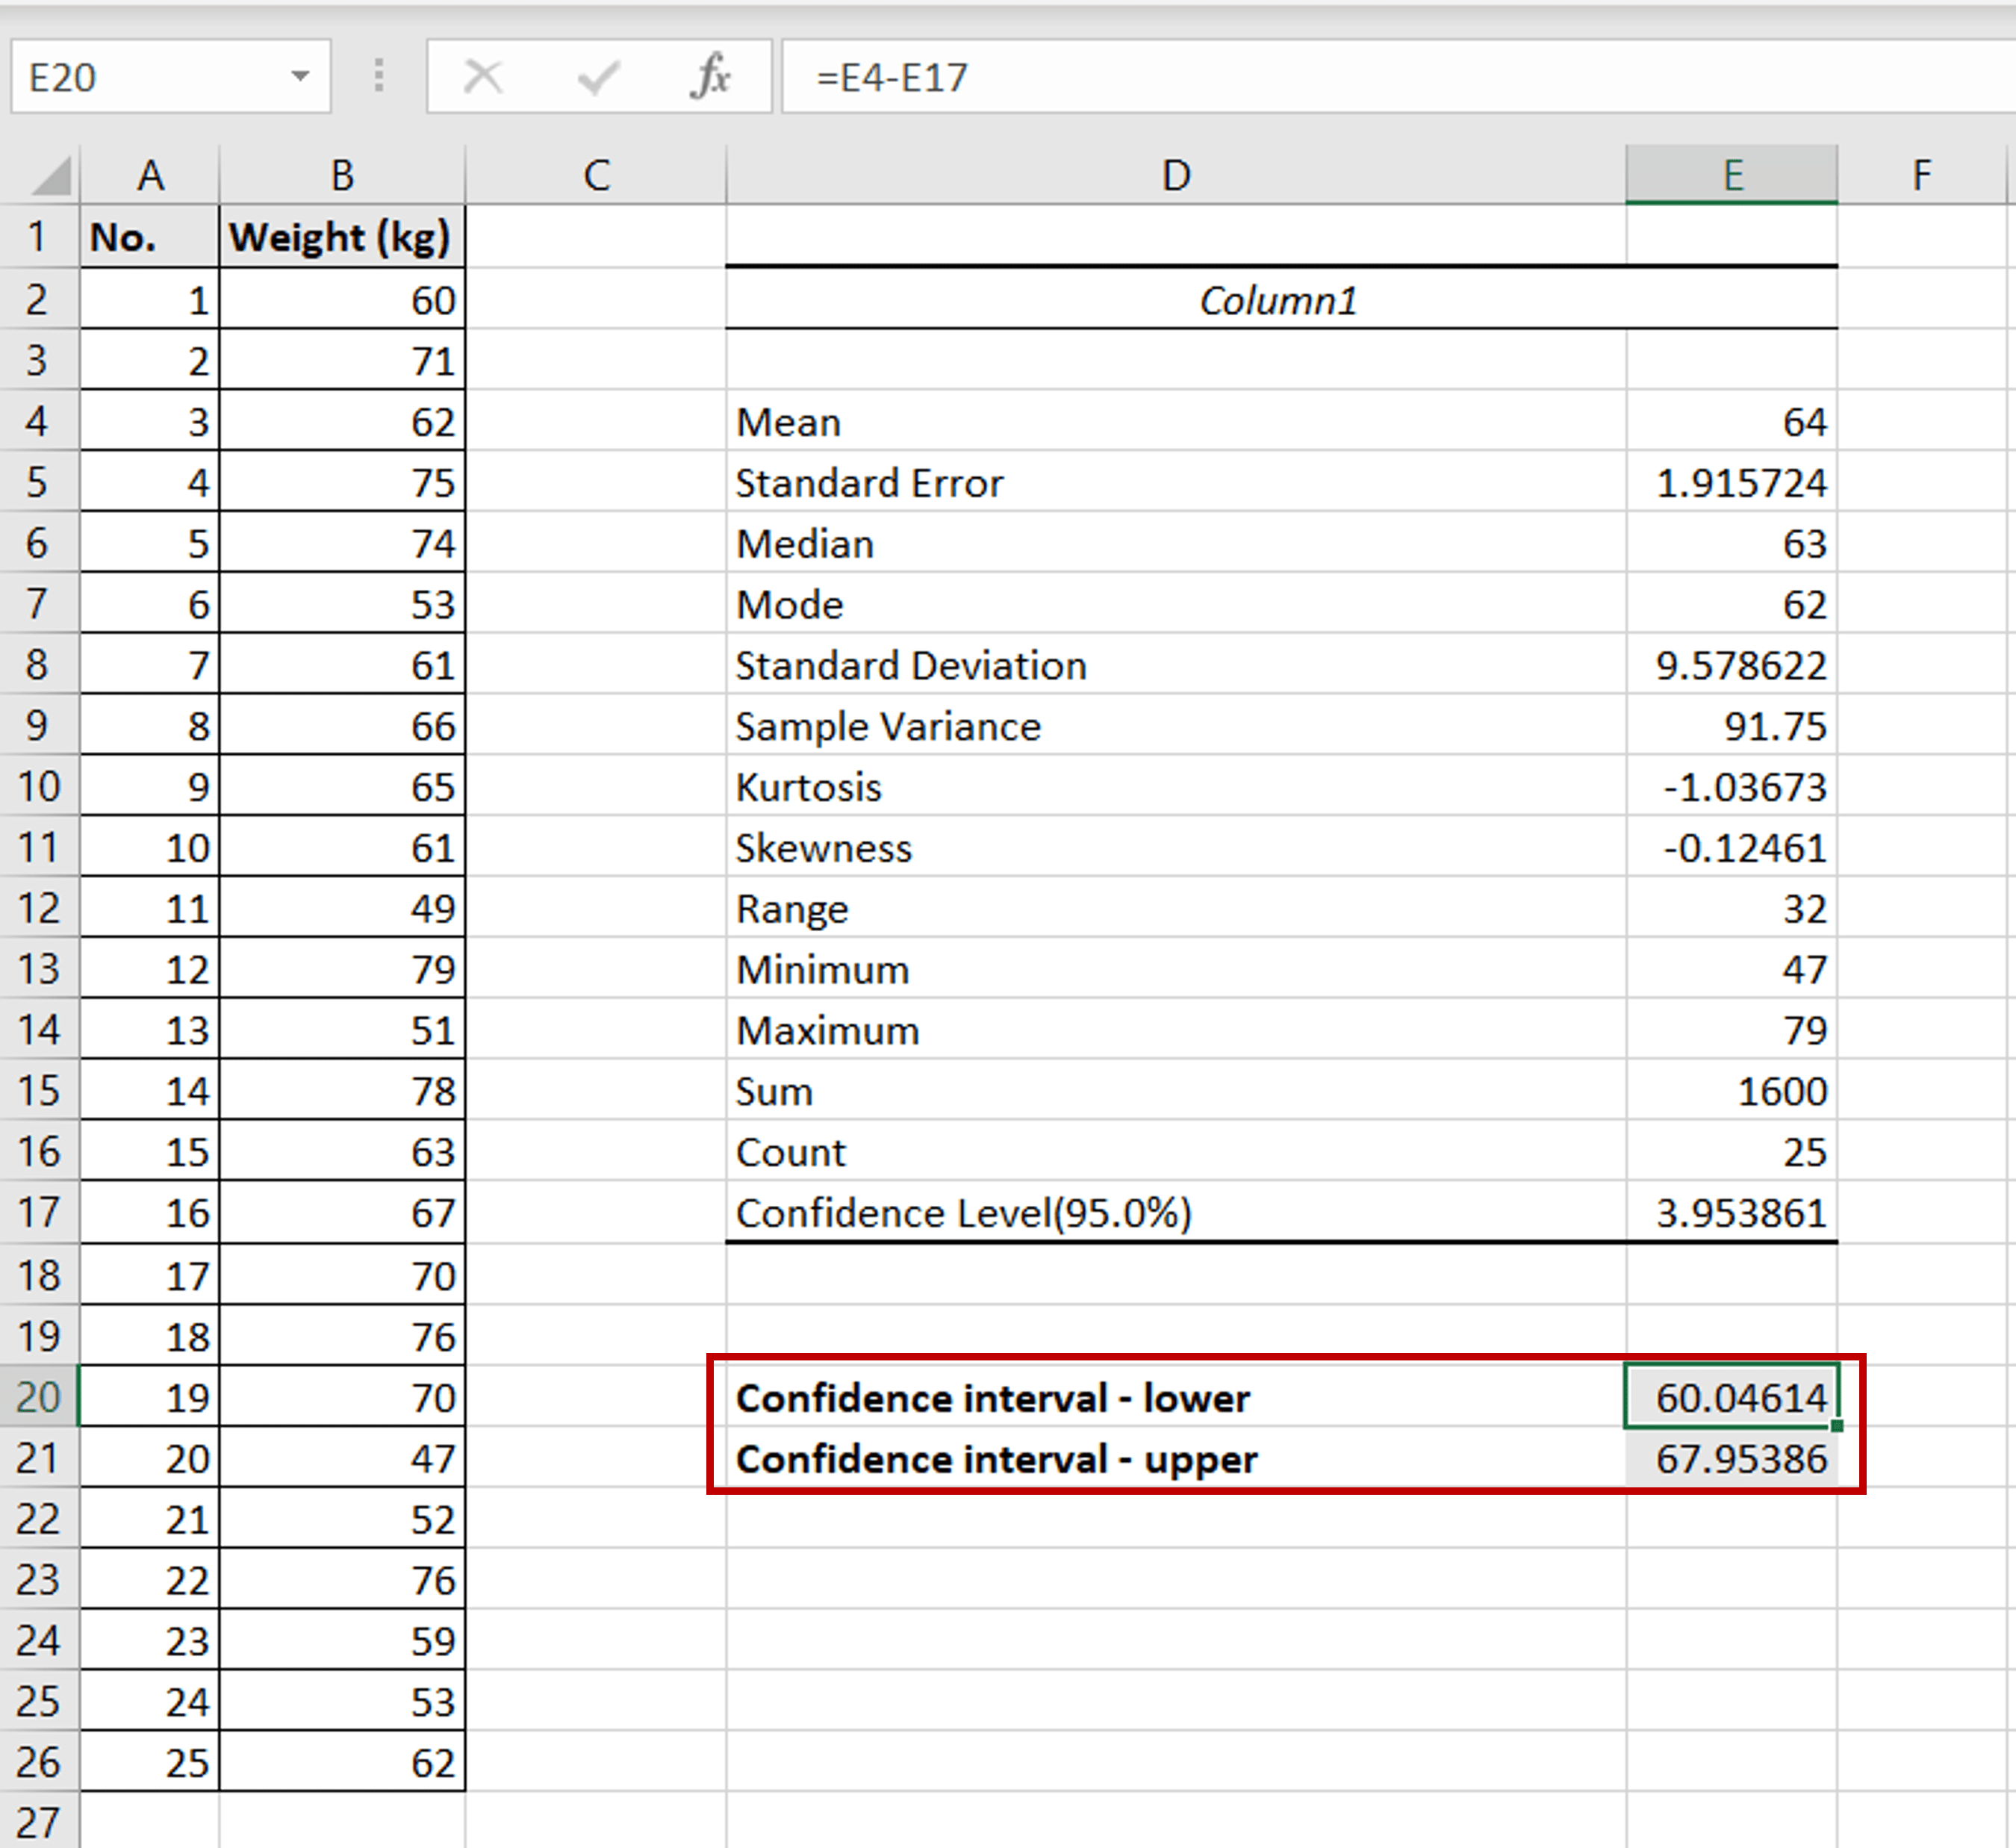Click inside the Name Box showing E20

[x=150, y=76]
